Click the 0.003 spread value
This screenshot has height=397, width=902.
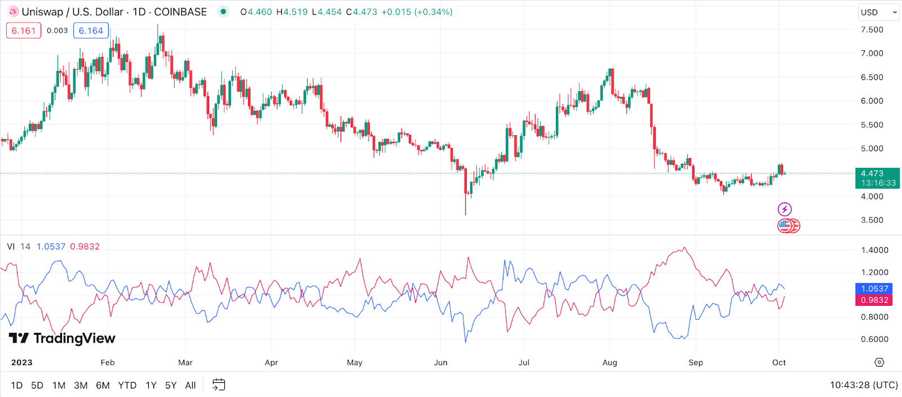point(57,30)
